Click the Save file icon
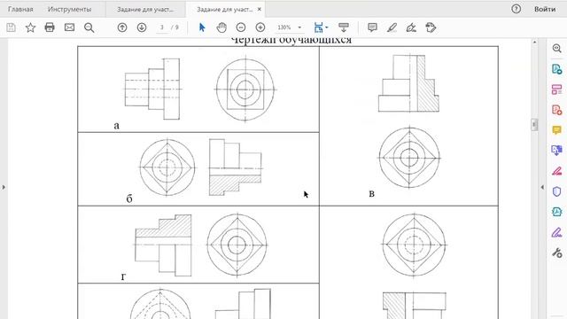 tap(11, 27)
